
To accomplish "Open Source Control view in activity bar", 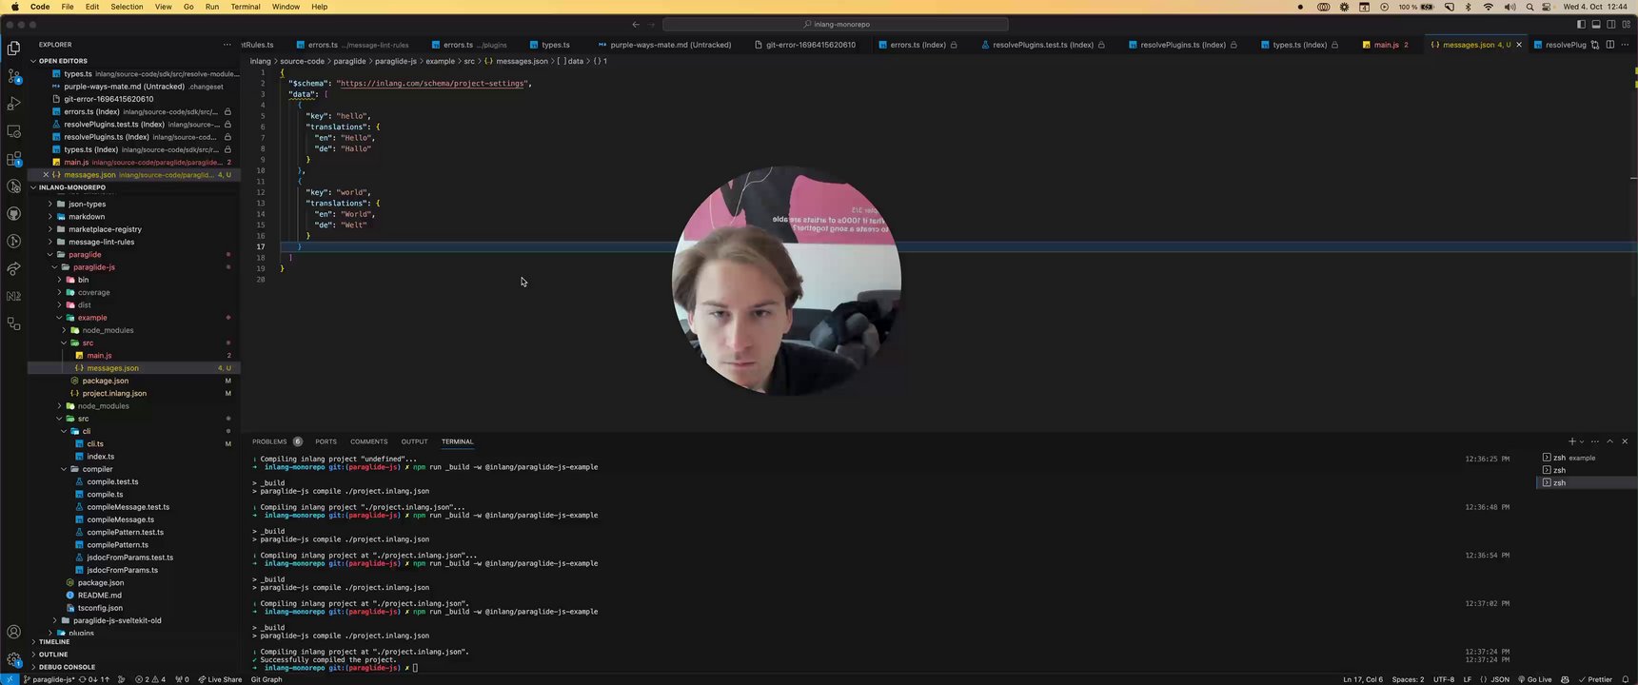I will [13, 75].
